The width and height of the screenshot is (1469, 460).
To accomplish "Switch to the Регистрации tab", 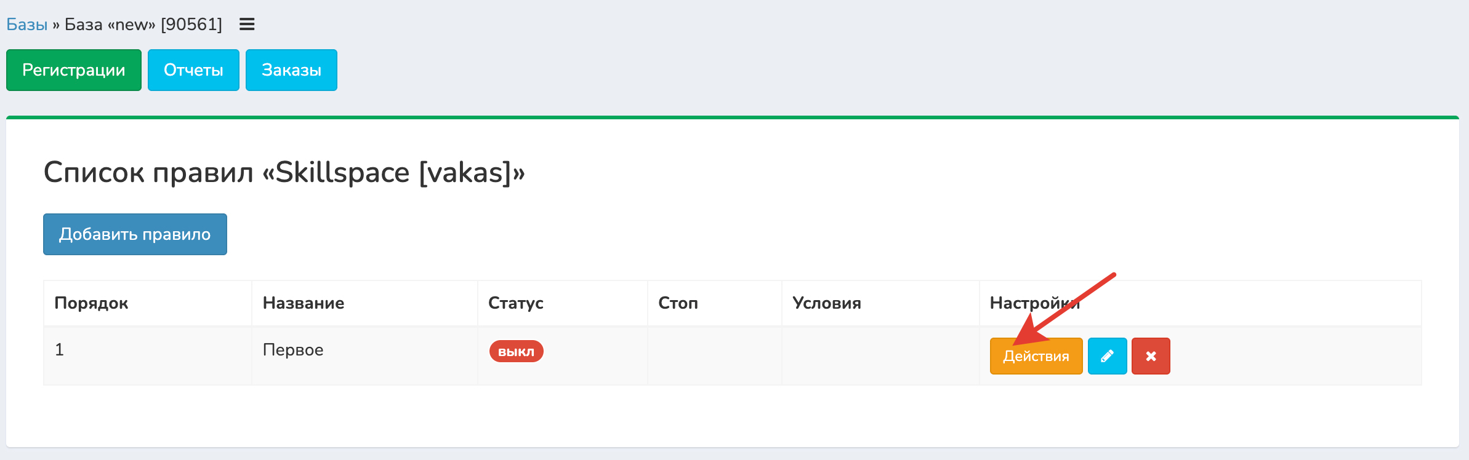I will (x=74, y=70).
